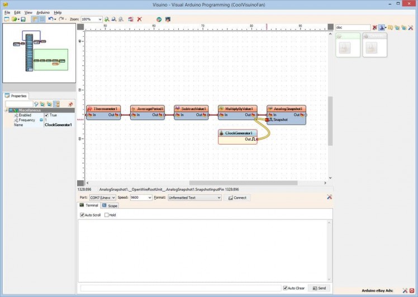418x297 pixels.
Task: Enable the Hold checkbox in Terminal
Action: coord(107,215)
